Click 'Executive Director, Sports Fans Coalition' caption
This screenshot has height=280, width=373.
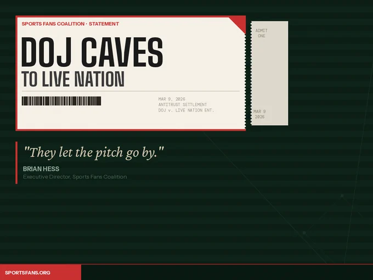pos(75,177)
